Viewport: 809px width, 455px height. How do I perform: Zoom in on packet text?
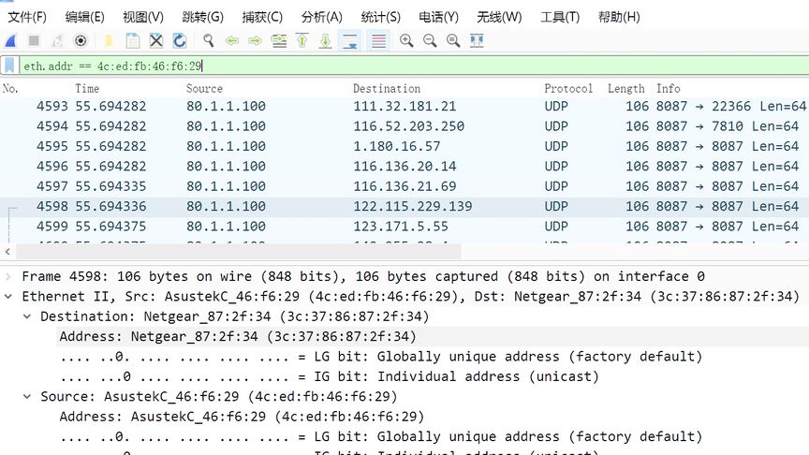point(406,41)
